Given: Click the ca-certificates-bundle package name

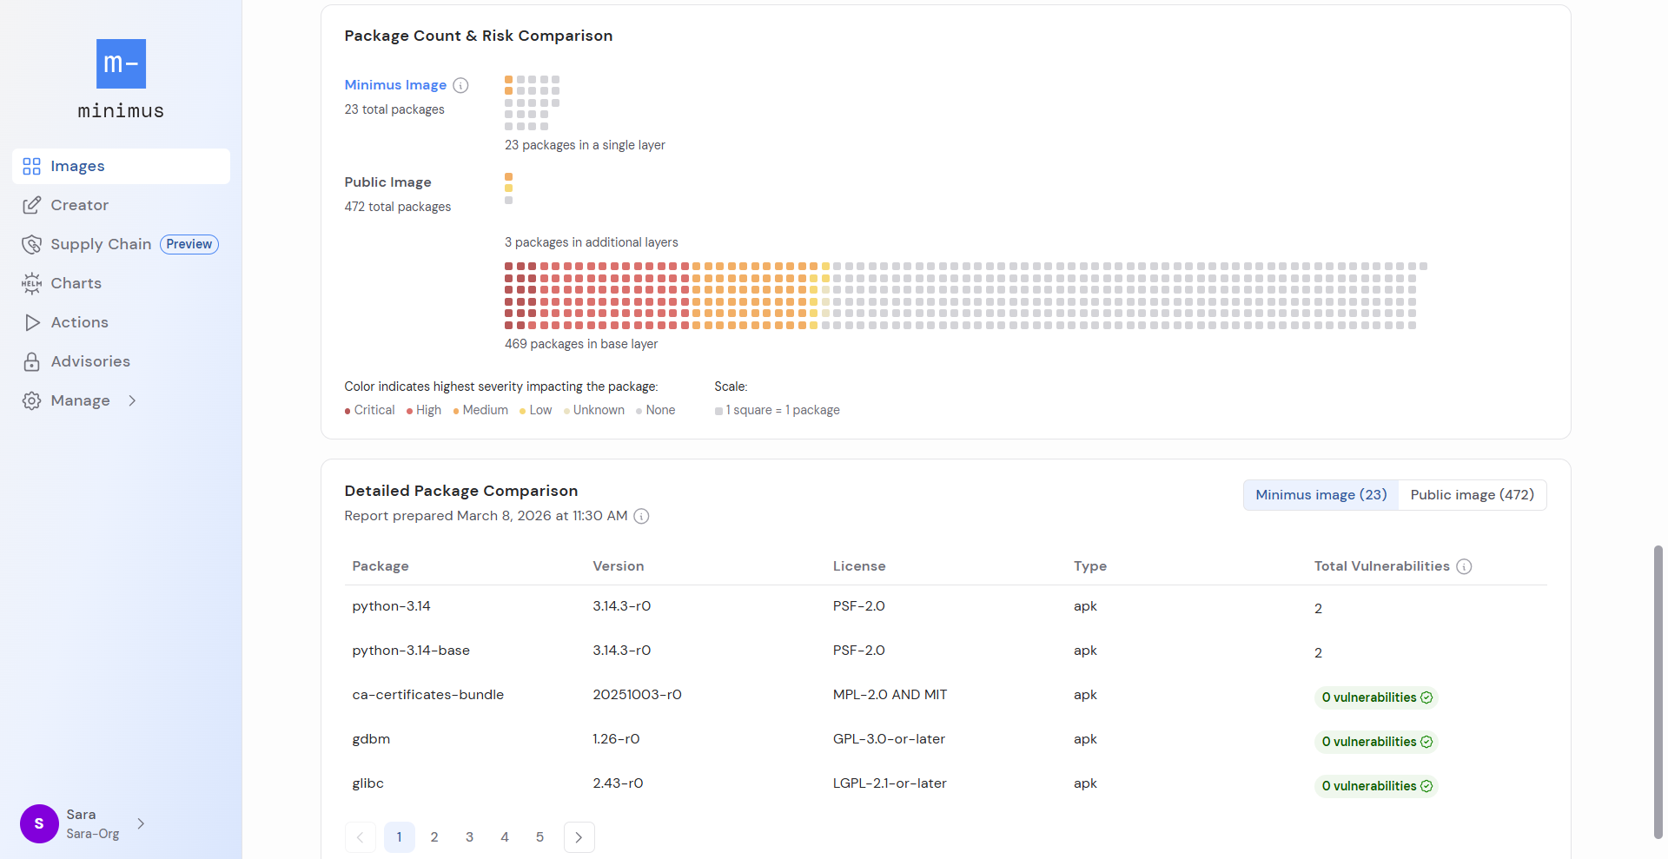Looking at the screenshot, I should (428, 695).
